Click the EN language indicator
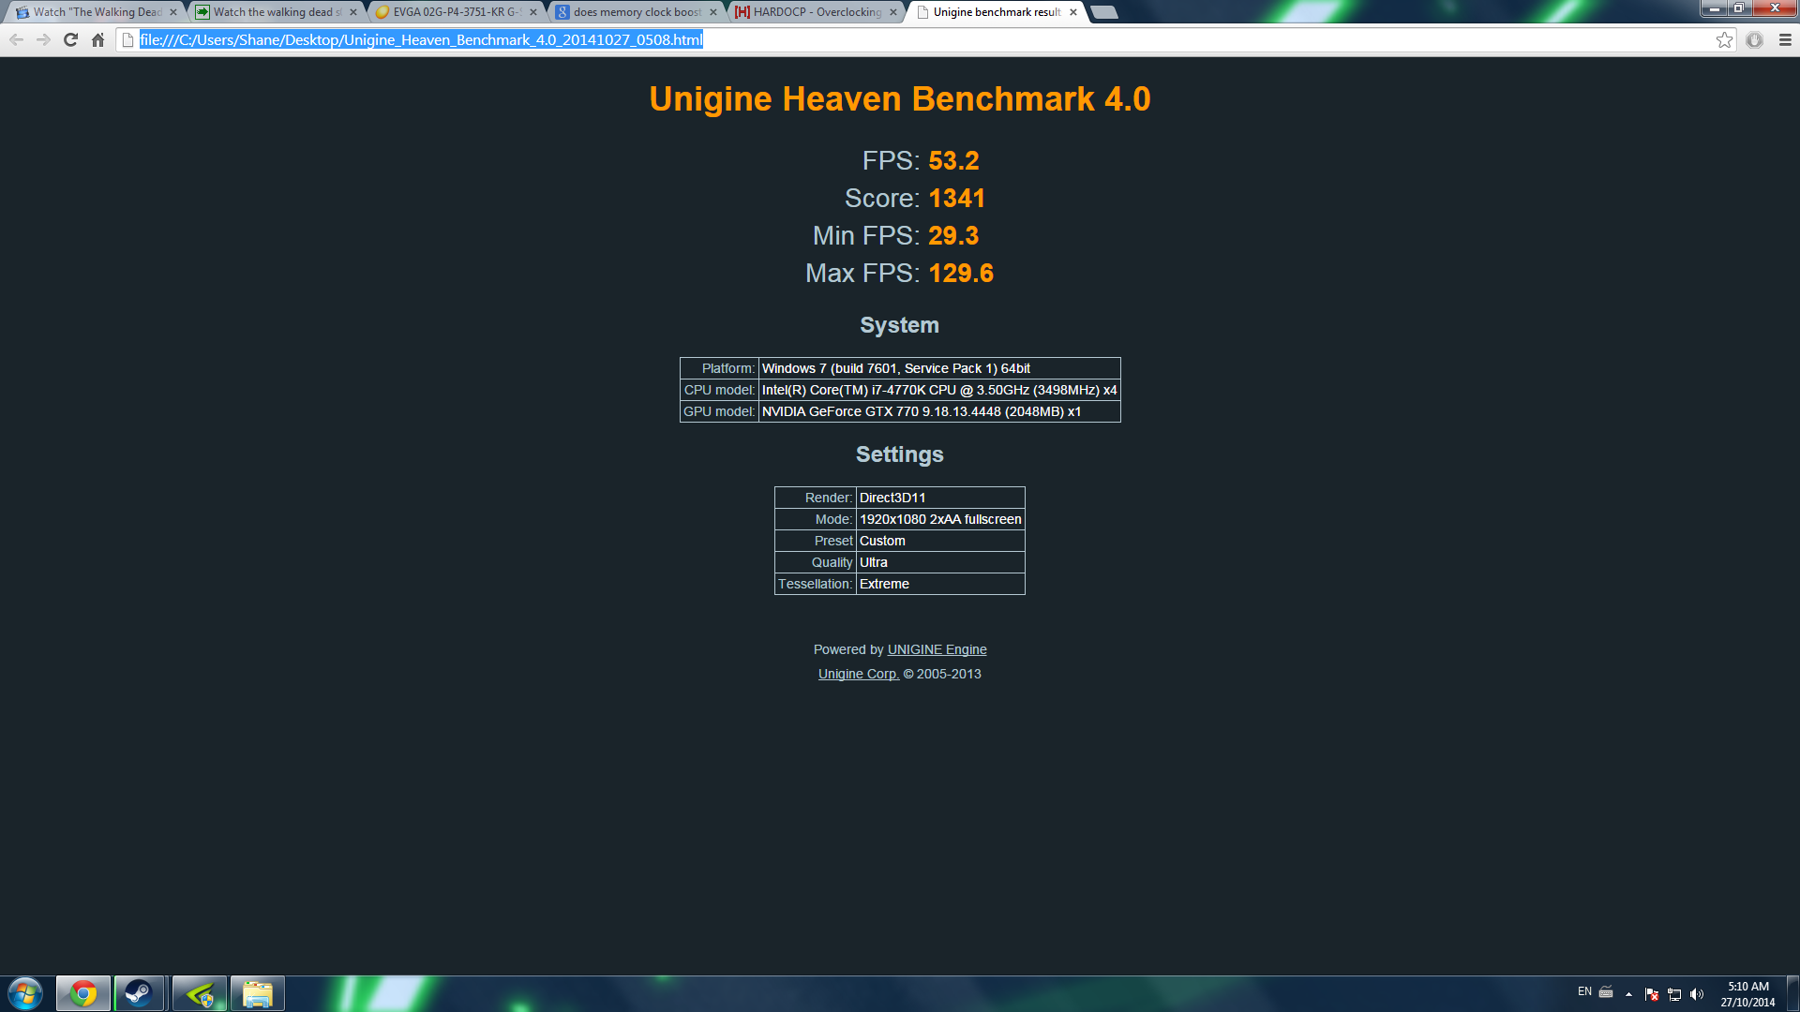This screenshot has width=1800, height=1012. pyautogui.click(x=1584, y=991)
